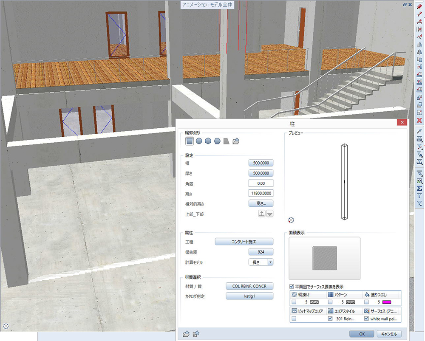Click the パターン column header
This screenshot has width=425, height=341.
point(345,294)
